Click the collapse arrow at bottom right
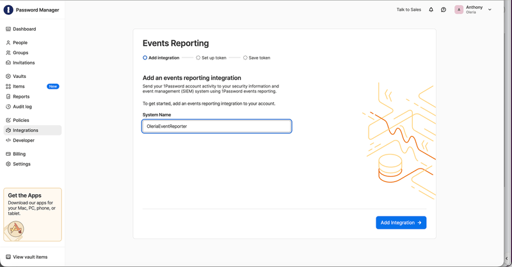 point(506,259)
